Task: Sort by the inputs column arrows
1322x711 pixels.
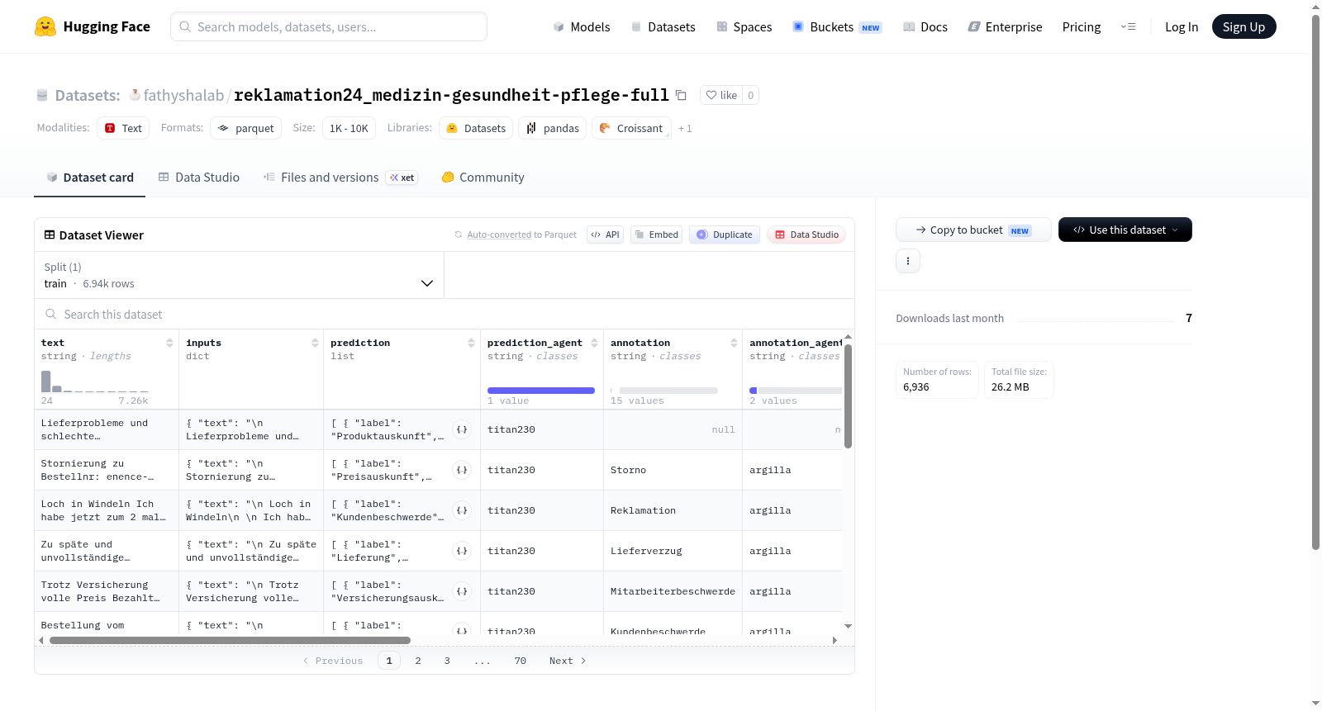Action: click(x=315, y=343)
